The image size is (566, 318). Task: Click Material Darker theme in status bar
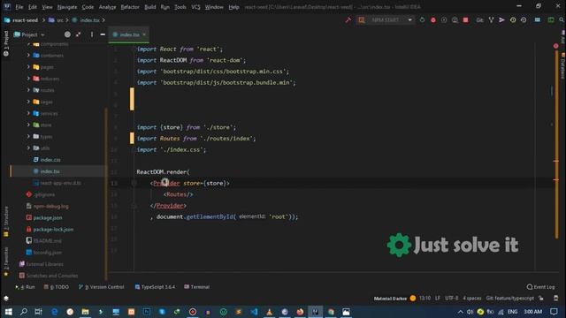390,299
